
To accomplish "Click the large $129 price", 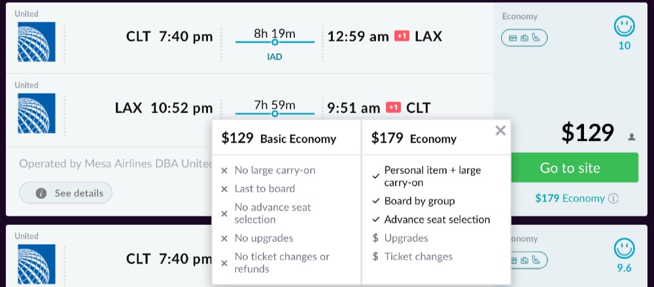I will [x=587, y=133].
